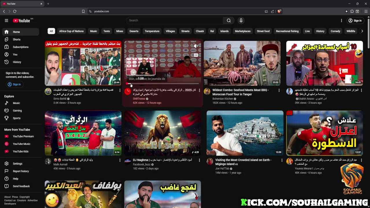Open the Bohemian Kitchen channel link
This screenshot has height=208, width=370.
(x=223, y=99)
